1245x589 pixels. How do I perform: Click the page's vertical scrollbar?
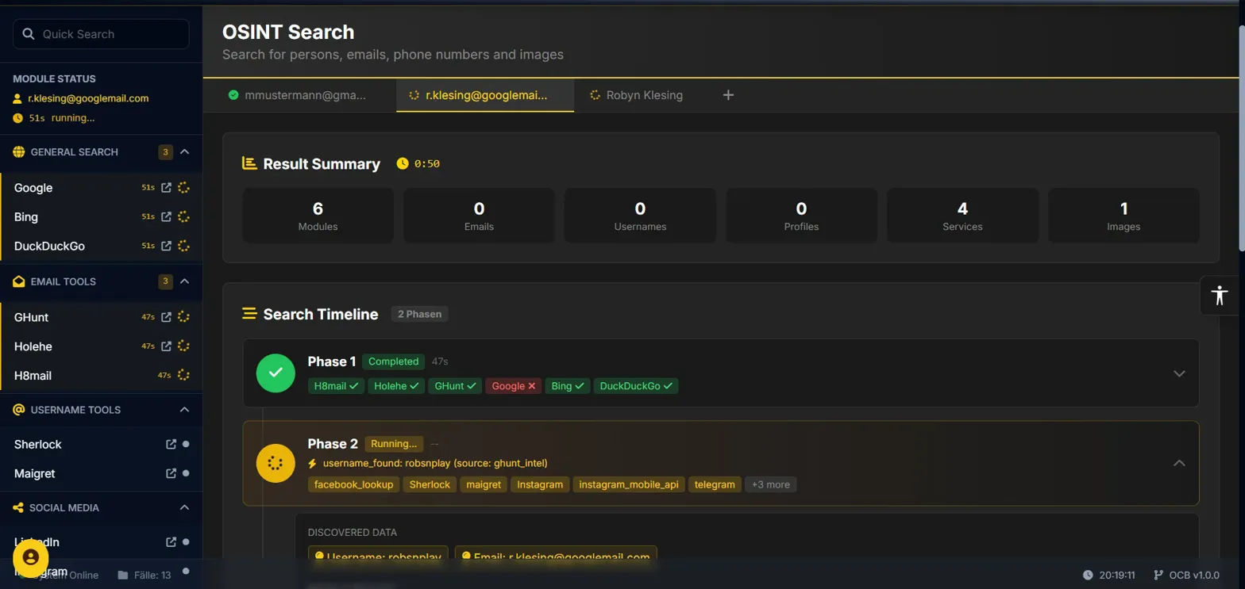click(1241, 139)
